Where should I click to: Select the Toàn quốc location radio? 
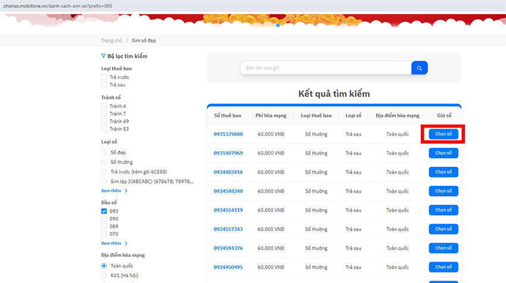pos(104,266)
